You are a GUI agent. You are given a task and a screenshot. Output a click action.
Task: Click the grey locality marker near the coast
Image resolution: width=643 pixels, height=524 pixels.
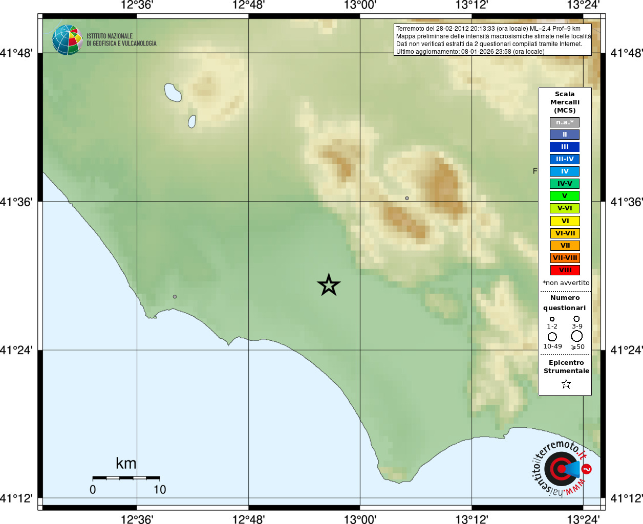175,297
